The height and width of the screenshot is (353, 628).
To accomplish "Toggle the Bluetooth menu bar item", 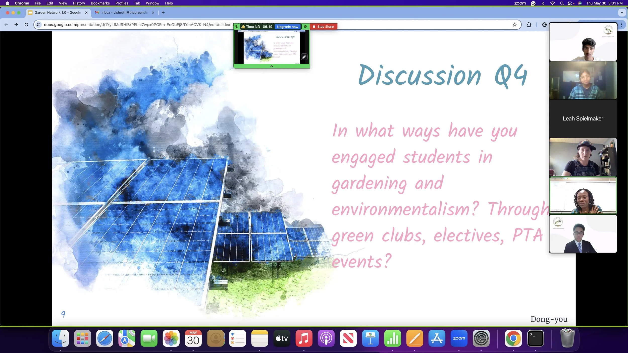I will coord(543,3).
